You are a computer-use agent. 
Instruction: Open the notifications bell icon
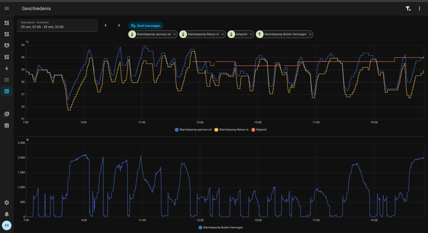click(6, 214)
